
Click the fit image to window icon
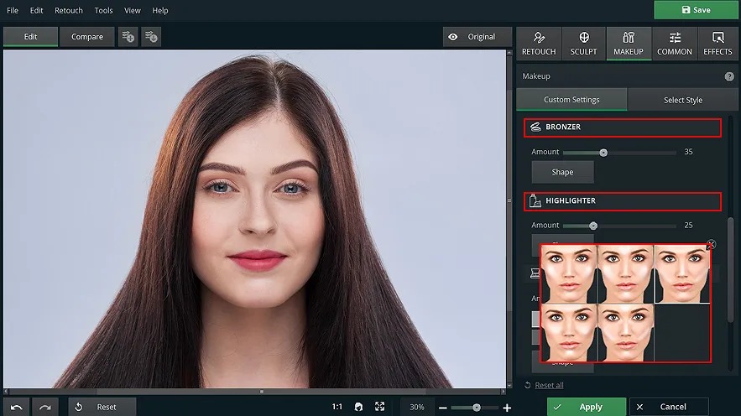(379, 407)
